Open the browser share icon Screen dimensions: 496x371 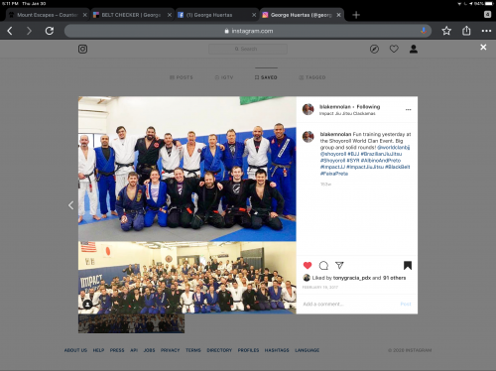pyautogui.click(x=466, y=31)
